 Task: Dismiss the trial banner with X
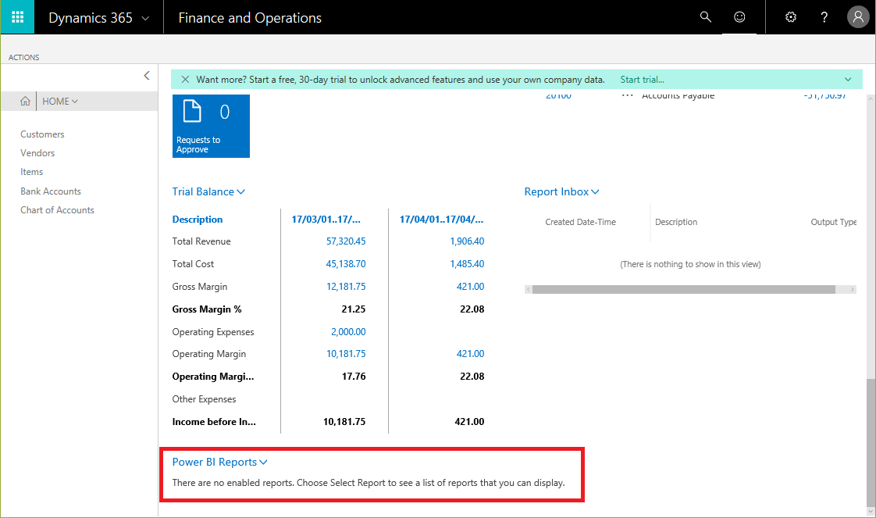point(185,80)
